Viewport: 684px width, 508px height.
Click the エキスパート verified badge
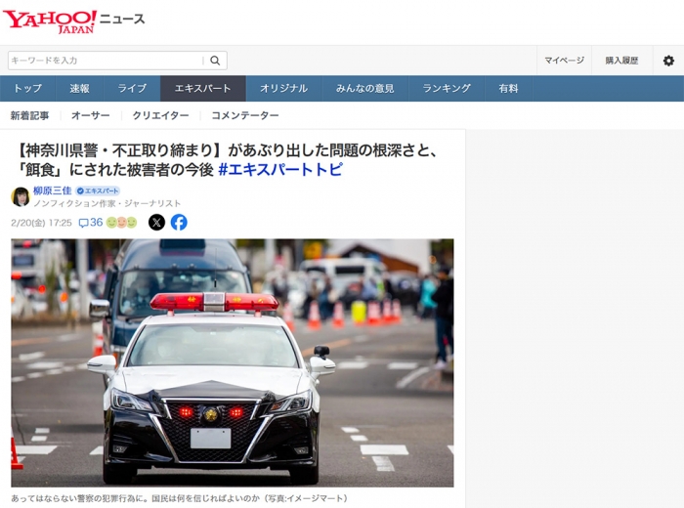(x=98, y=191)
